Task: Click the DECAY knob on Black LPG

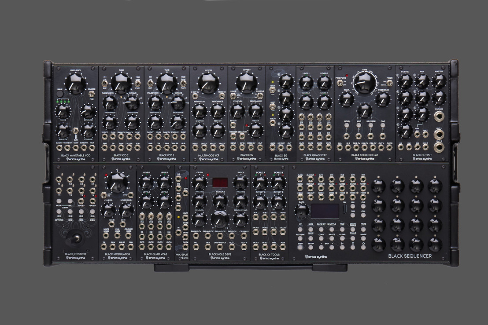Action: click(256, 130)
